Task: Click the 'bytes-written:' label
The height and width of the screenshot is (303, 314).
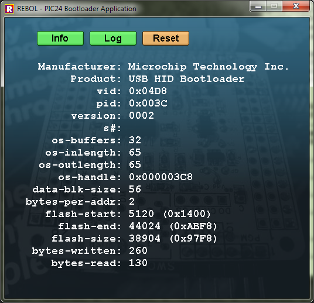Action: coord(77,251)
